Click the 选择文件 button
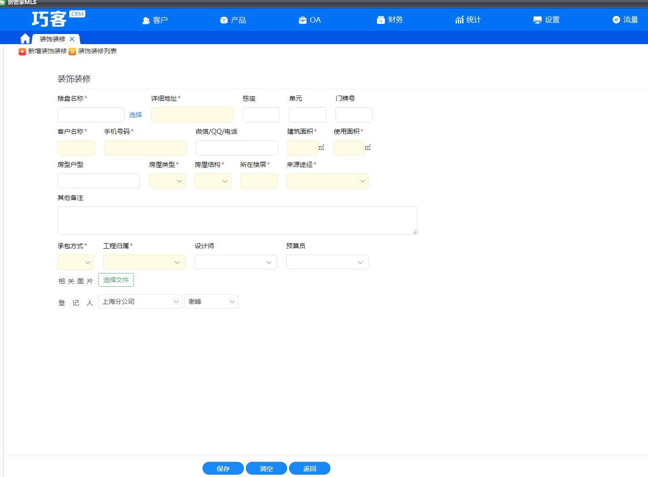 click(116, 280)
